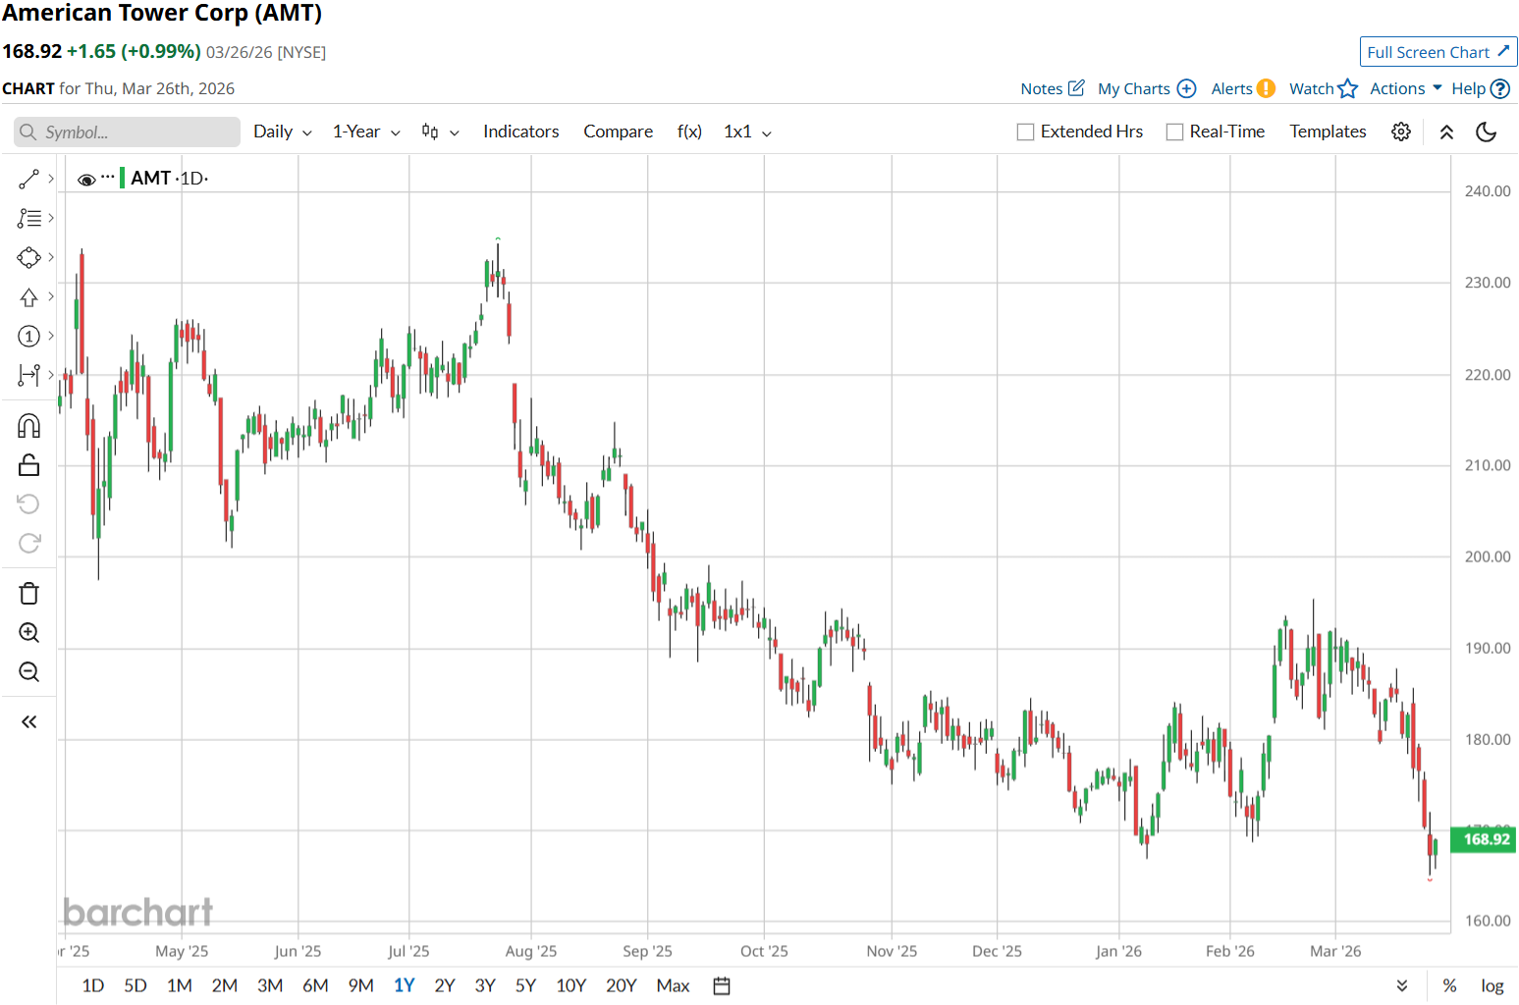The height and width of the screenshot is (1005, 1519).
Task: Set chart range to 3M
Action: 270,985
